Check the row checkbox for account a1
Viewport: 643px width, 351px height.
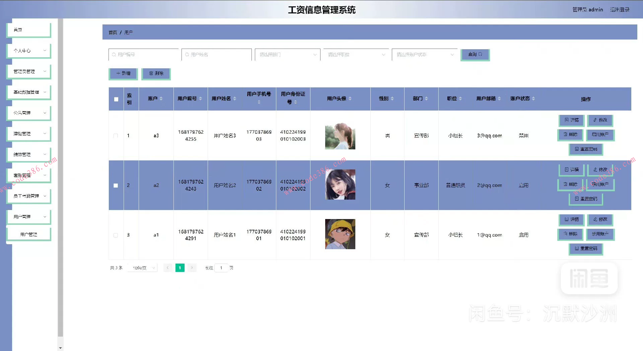click(x=116, y=235)
